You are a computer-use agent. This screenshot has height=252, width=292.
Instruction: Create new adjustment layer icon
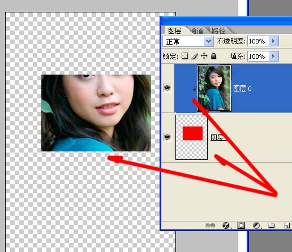(x=256, y=225)
